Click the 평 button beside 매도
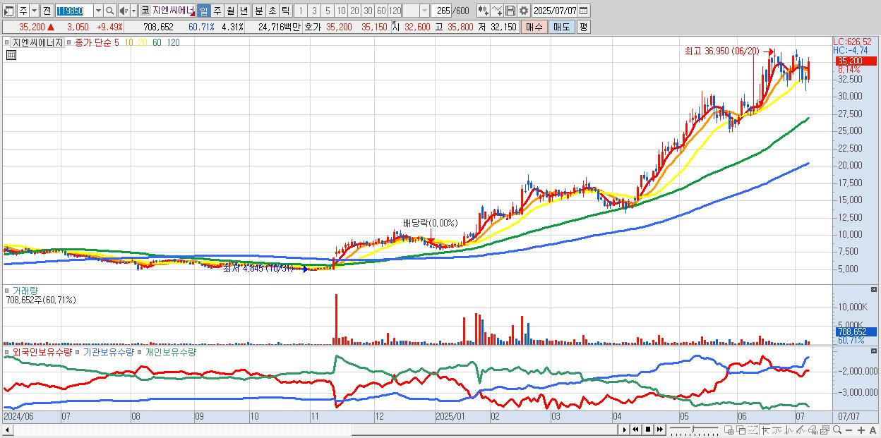 [583, 27]
